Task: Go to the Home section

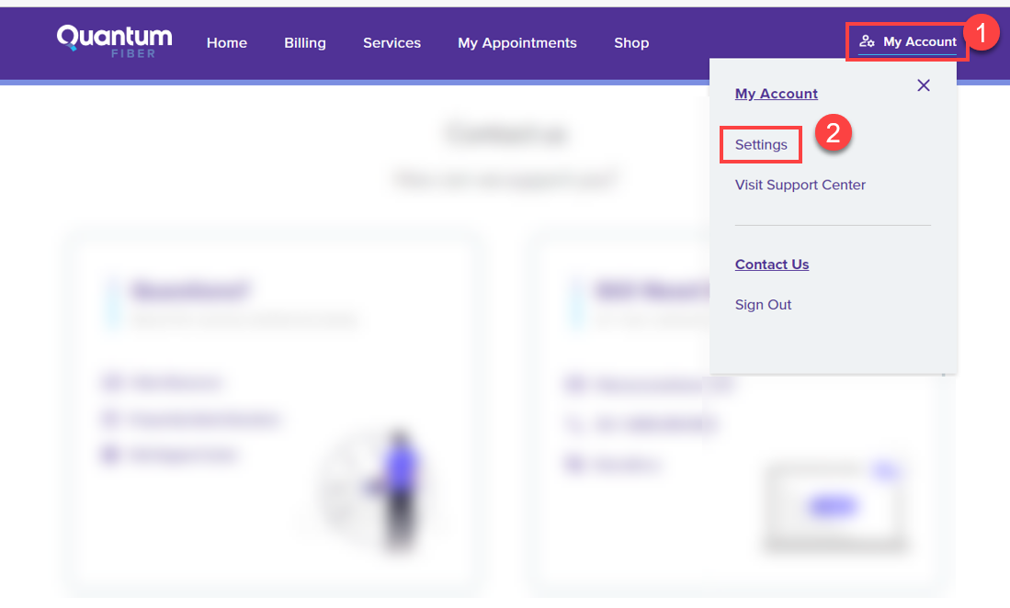Action: (226, 42)
